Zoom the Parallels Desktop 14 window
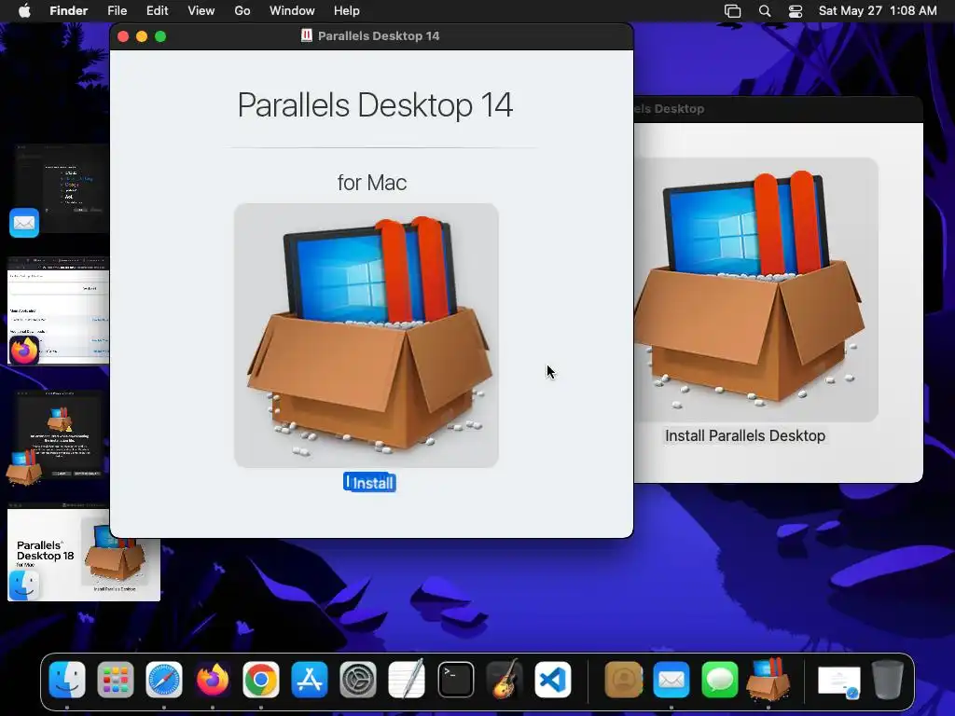This screenshot has width=955, height=716. coord(160,36)
